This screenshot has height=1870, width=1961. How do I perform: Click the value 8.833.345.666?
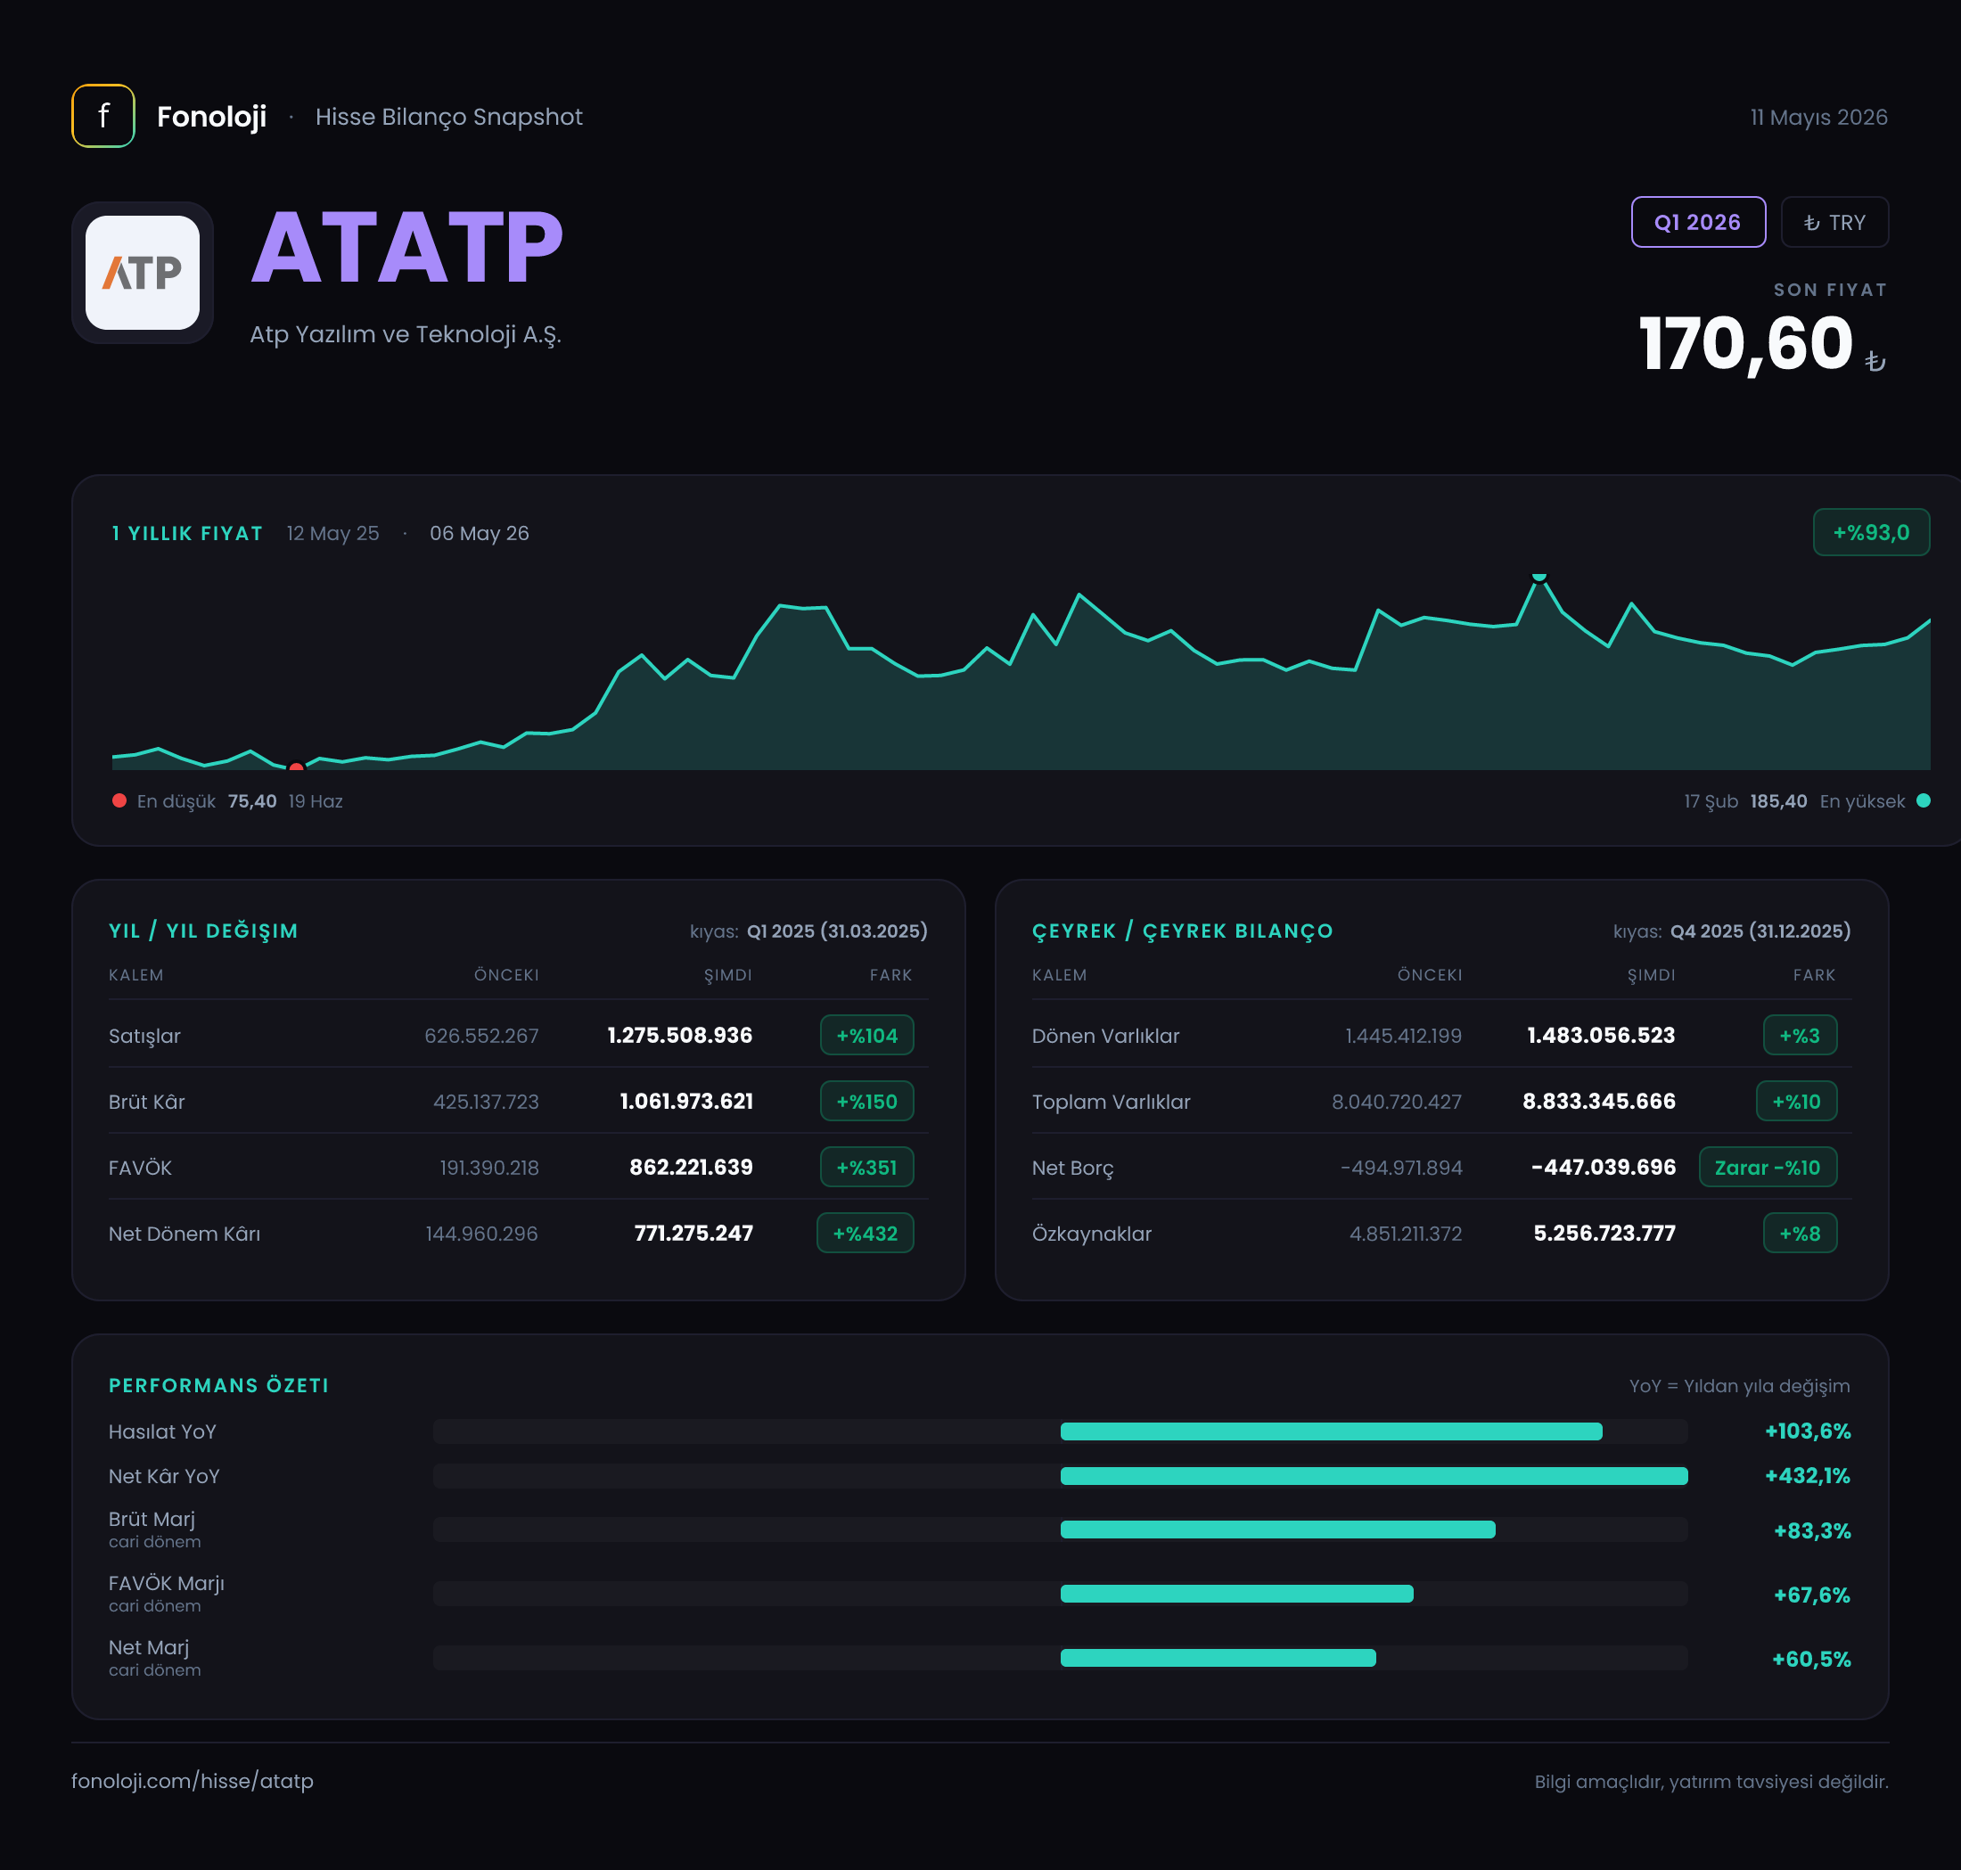1599,1101
